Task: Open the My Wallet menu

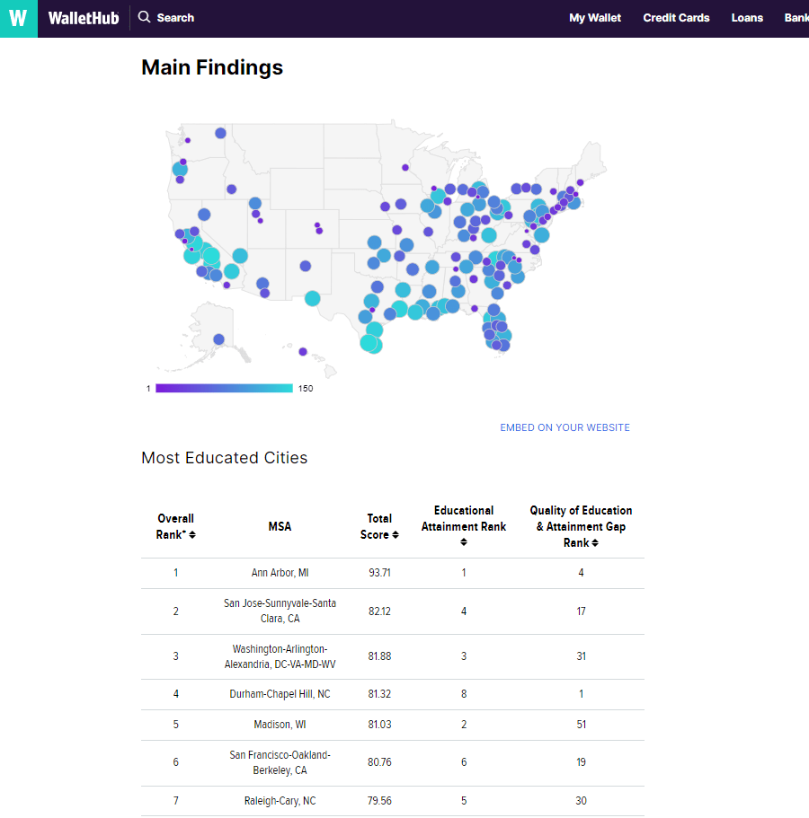Action: [595, 17]
